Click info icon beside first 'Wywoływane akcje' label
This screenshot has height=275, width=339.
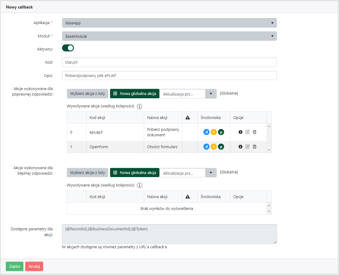point(140,106)
